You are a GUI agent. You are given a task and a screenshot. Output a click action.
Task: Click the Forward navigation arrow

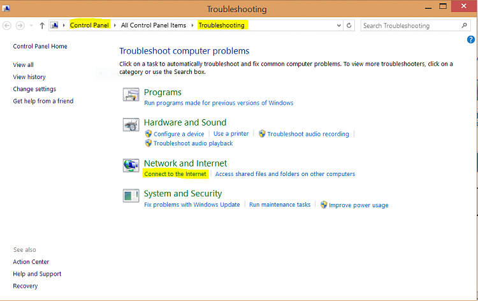(x=20, y=26)
